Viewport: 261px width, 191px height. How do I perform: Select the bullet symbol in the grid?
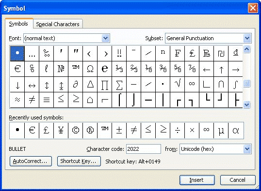pos(17,54)
